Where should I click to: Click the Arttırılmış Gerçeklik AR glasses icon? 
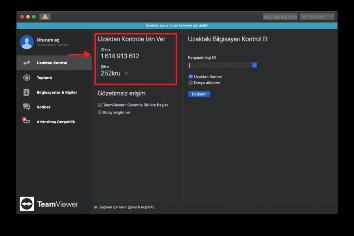click(x=26, y=121)
